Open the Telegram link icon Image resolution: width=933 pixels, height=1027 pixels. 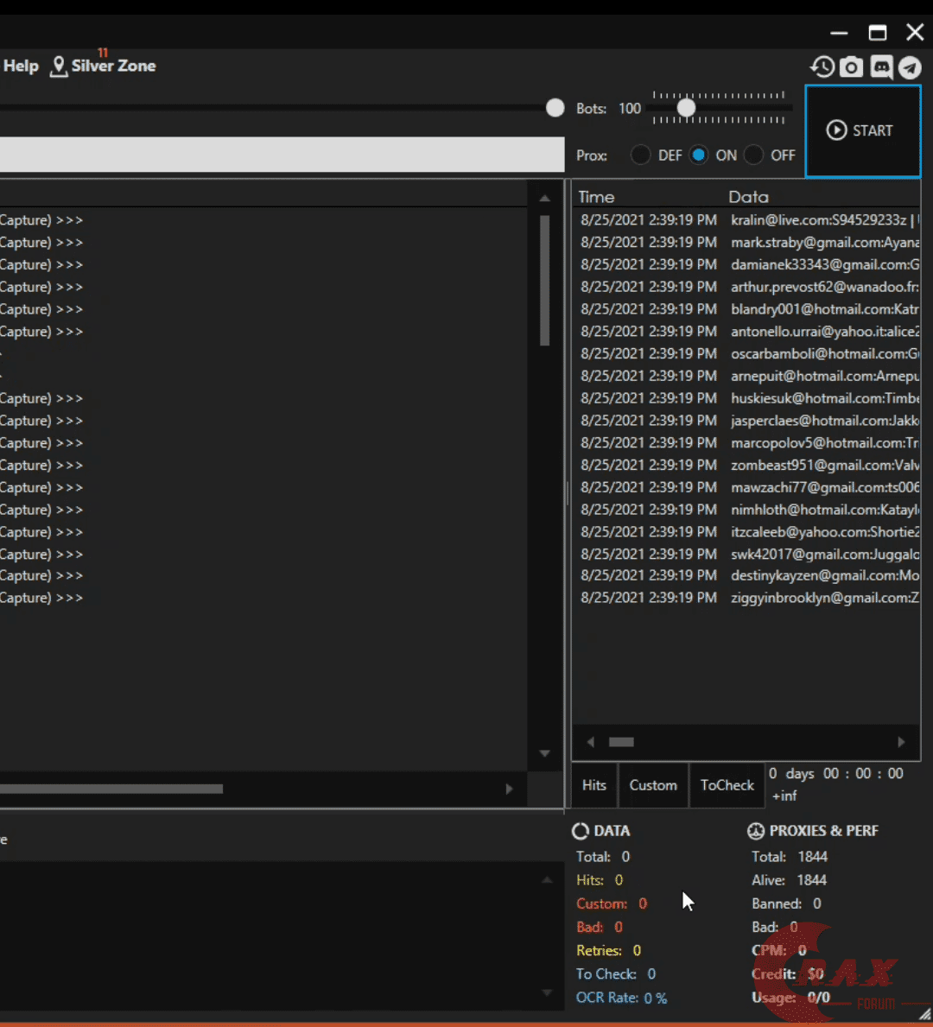click(910, 67)
